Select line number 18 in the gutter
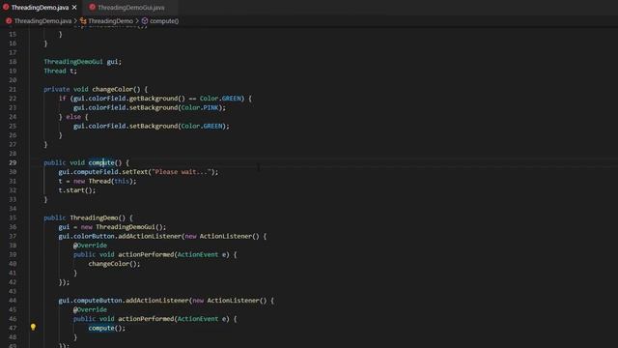 (x=13, y=62)
